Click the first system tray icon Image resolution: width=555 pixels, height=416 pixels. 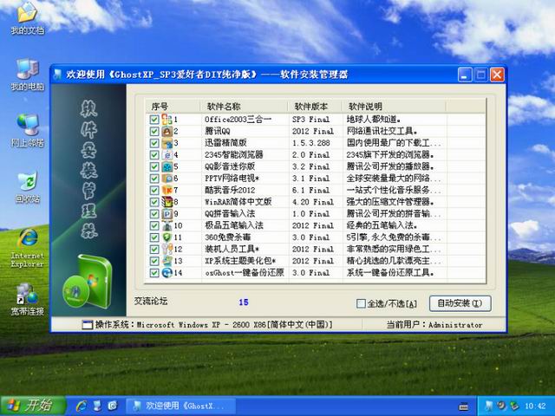click(489, 406)
